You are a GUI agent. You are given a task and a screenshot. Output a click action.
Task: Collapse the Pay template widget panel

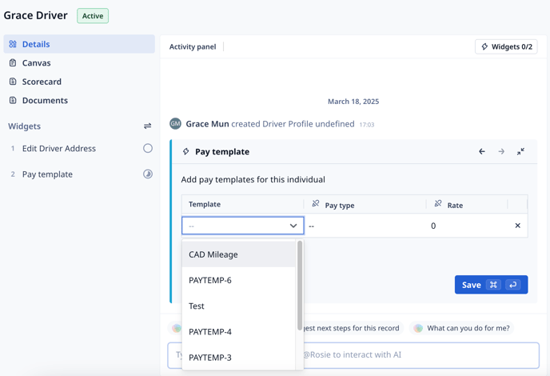(x=520, y=151)
